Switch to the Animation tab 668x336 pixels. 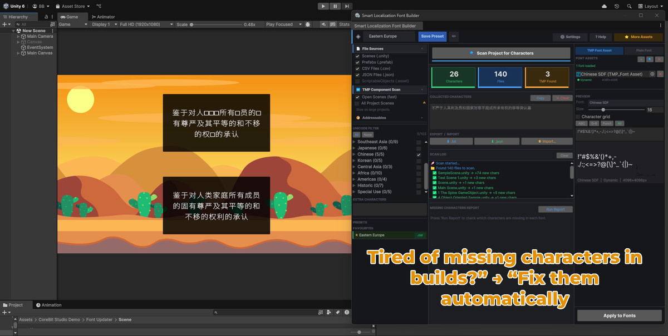click(49, 305)
